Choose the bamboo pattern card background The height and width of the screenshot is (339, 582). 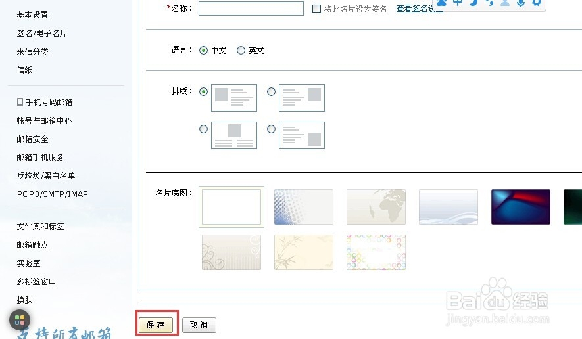[x=304, y=252]
